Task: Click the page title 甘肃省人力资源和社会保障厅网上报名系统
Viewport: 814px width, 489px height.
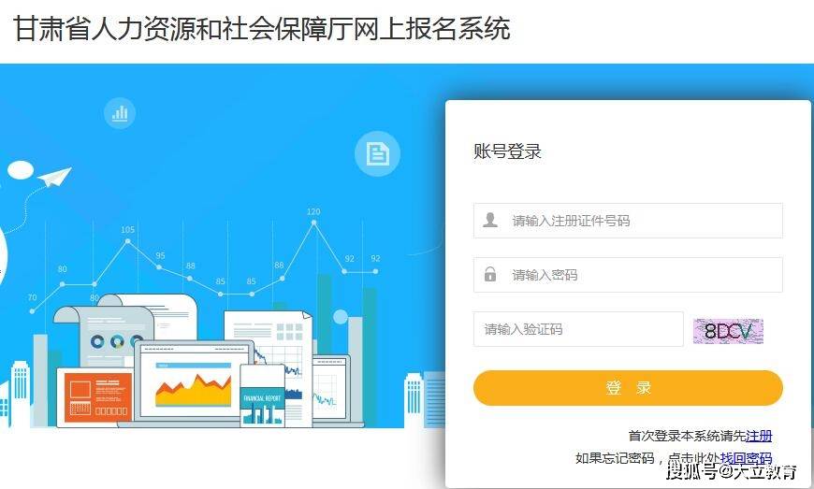Action: 262,28
